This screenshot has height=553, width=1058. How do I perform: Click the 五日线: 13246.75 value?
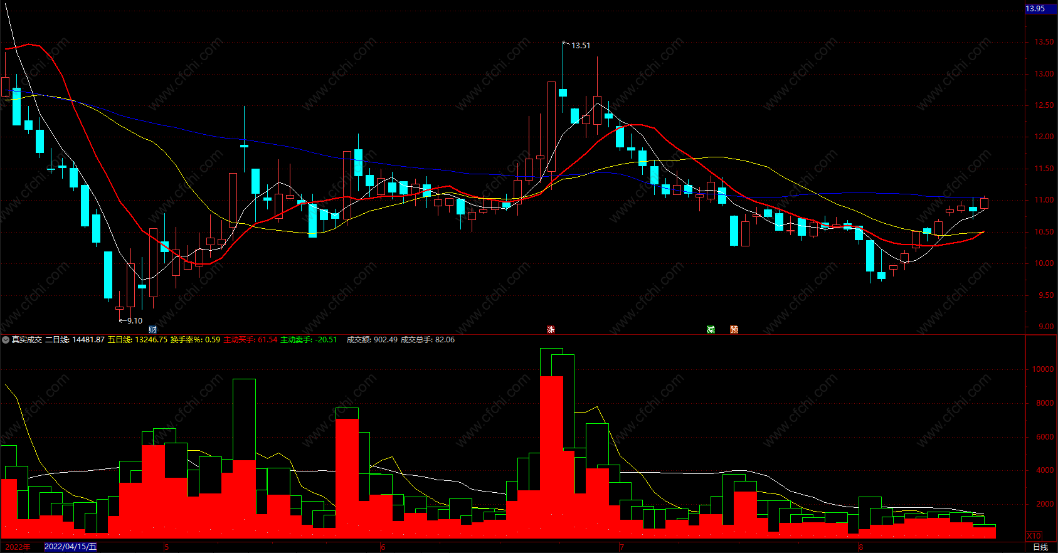click(x=137, y=340)
